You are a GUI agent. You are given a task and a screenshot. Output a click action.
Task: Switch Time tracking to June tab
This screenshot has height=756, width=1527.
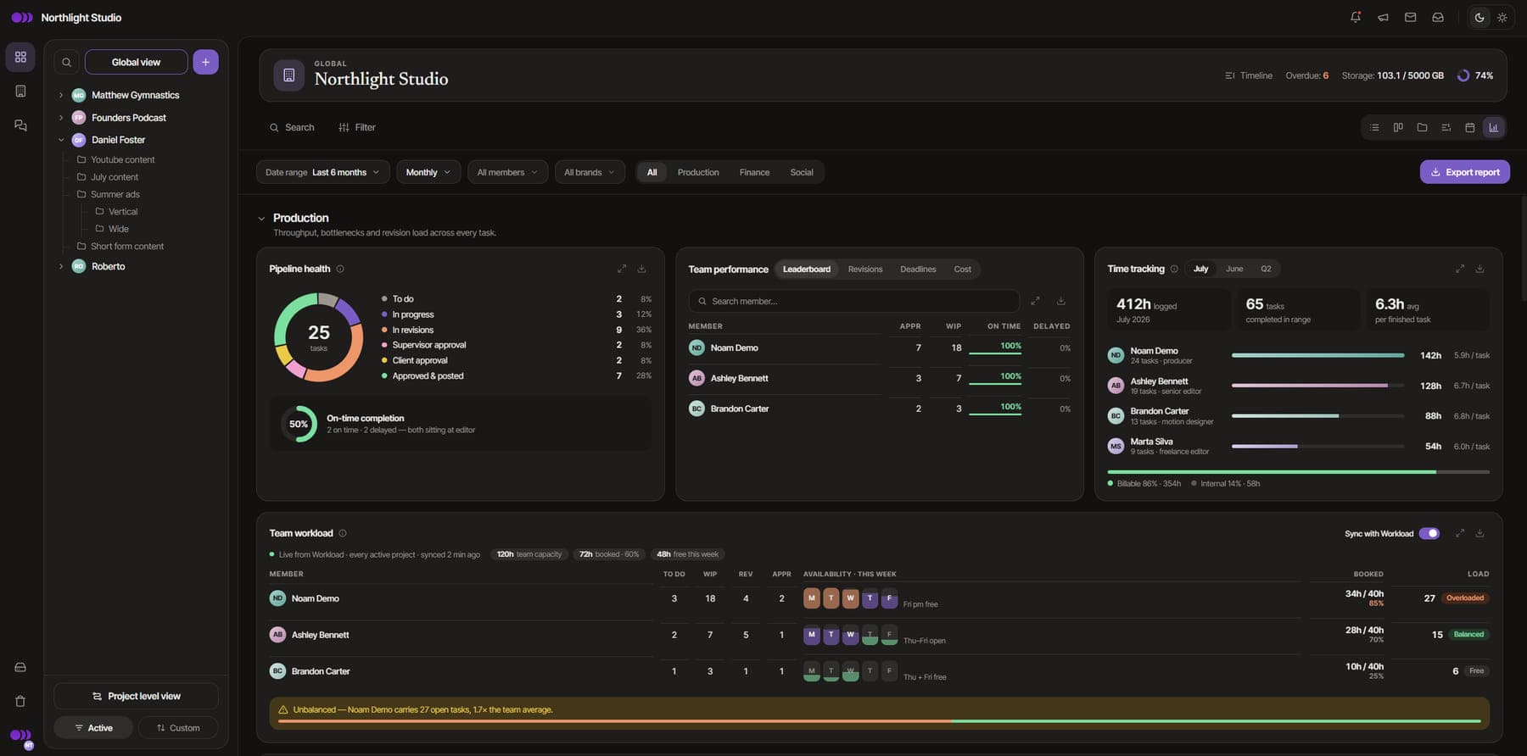1234,269
